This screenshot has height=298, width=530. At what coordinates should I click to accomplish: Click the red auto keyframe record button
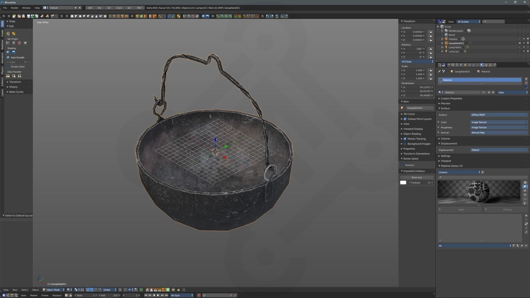tap(199, 295)
